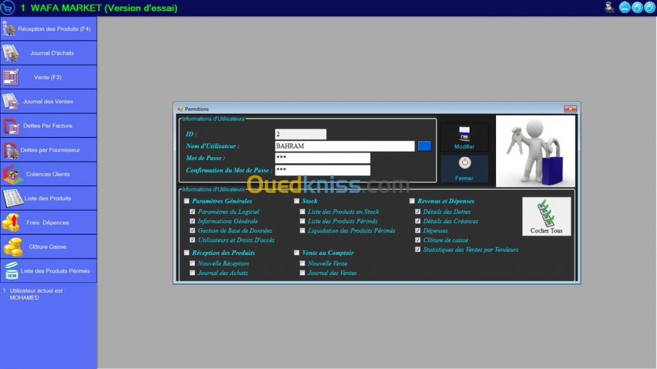Enable Nouvelle Vente permission checkbox
This screenshot has height=369, width=657.
tap(302, 263)
